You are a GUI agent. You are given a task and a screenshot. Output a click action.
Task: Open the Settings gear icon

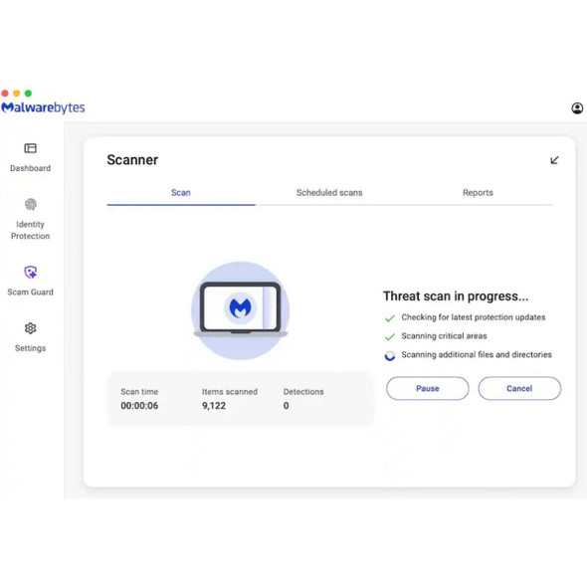(30, 328)
